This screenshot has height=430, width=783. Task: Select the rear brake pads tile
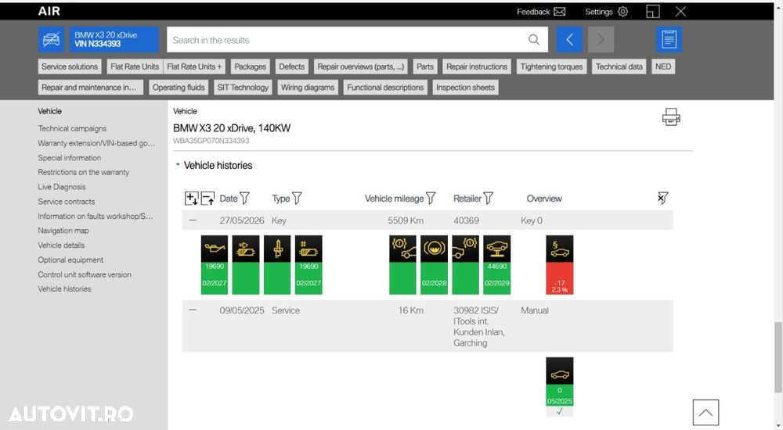(465, 265)
